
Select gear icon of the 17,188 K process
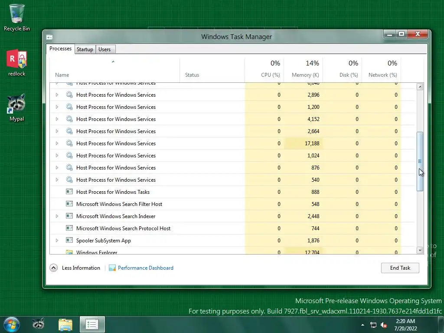click(69, 143)
